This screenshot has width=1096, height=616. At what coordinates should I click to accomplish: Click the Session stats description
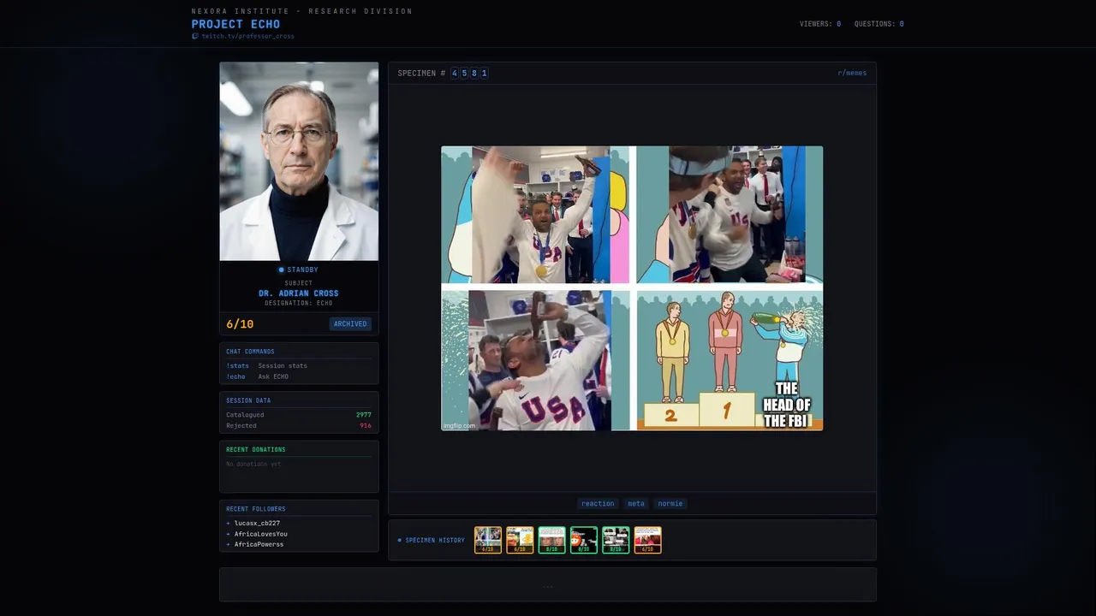click(x=283, y=365)
